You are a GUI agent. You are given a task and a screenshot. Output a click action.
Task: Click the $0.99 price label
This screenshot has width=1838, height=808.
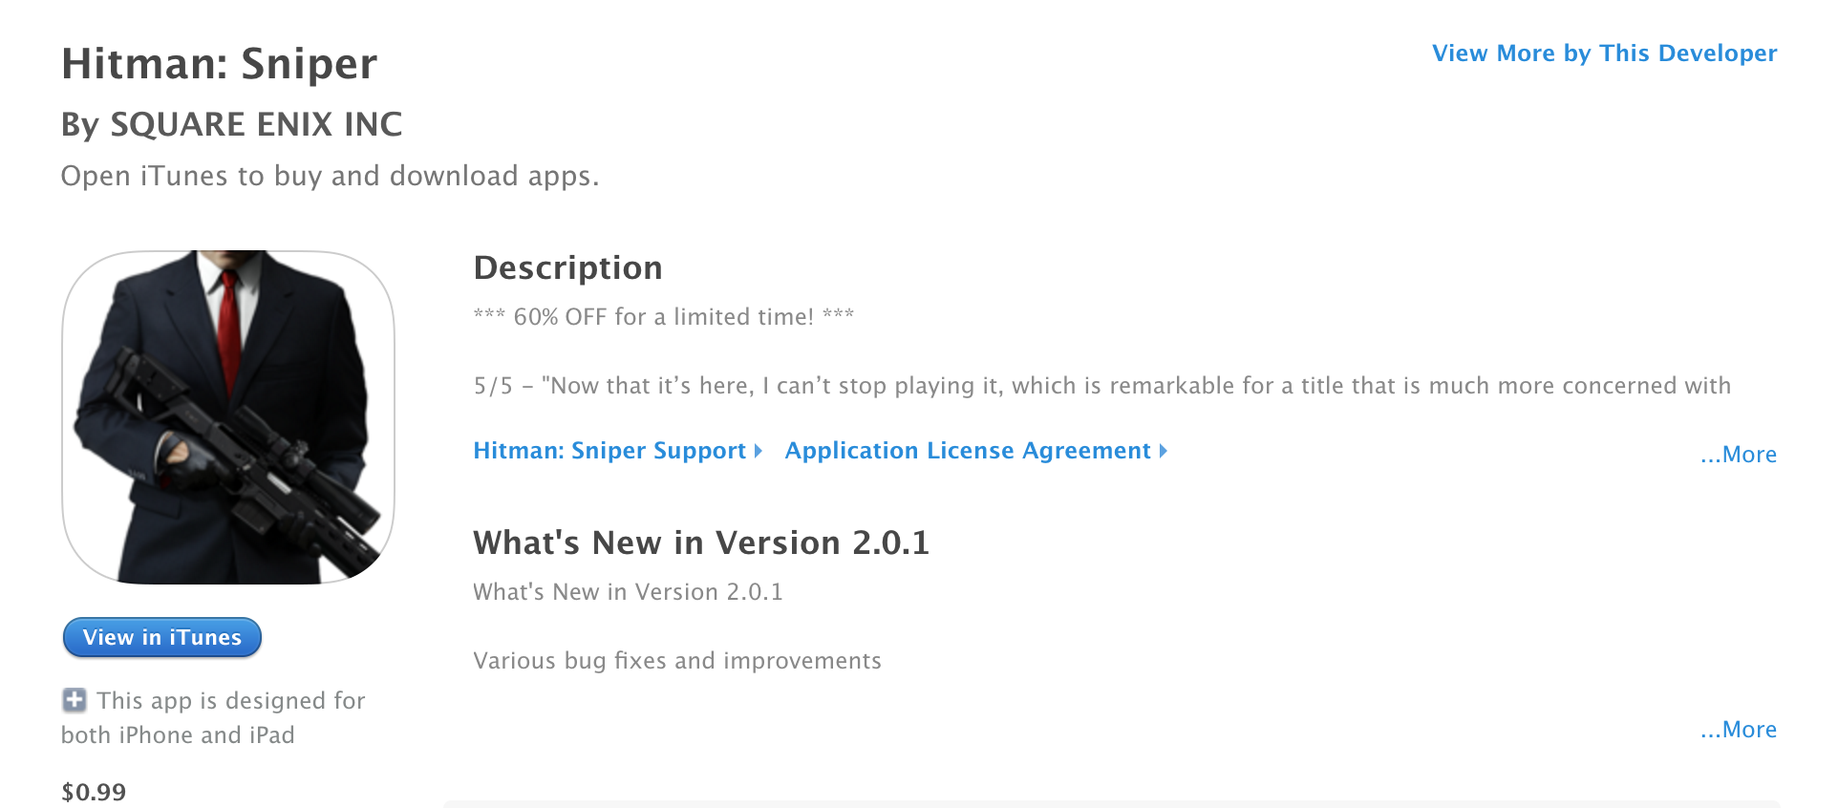[x=94, y=792]
